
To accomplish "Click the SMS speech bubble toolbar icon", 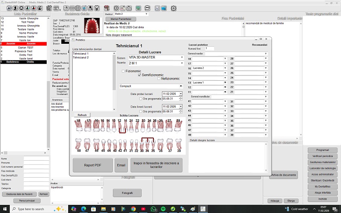I will [147, 8].
